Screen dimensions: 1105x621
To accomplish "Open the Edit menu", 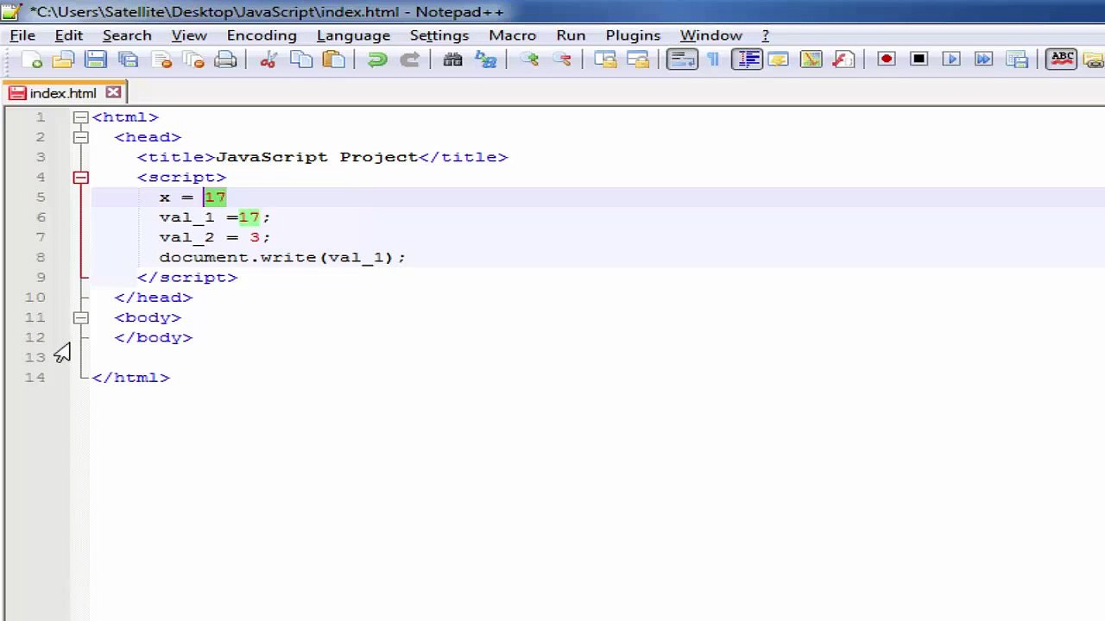I will 68,35.
